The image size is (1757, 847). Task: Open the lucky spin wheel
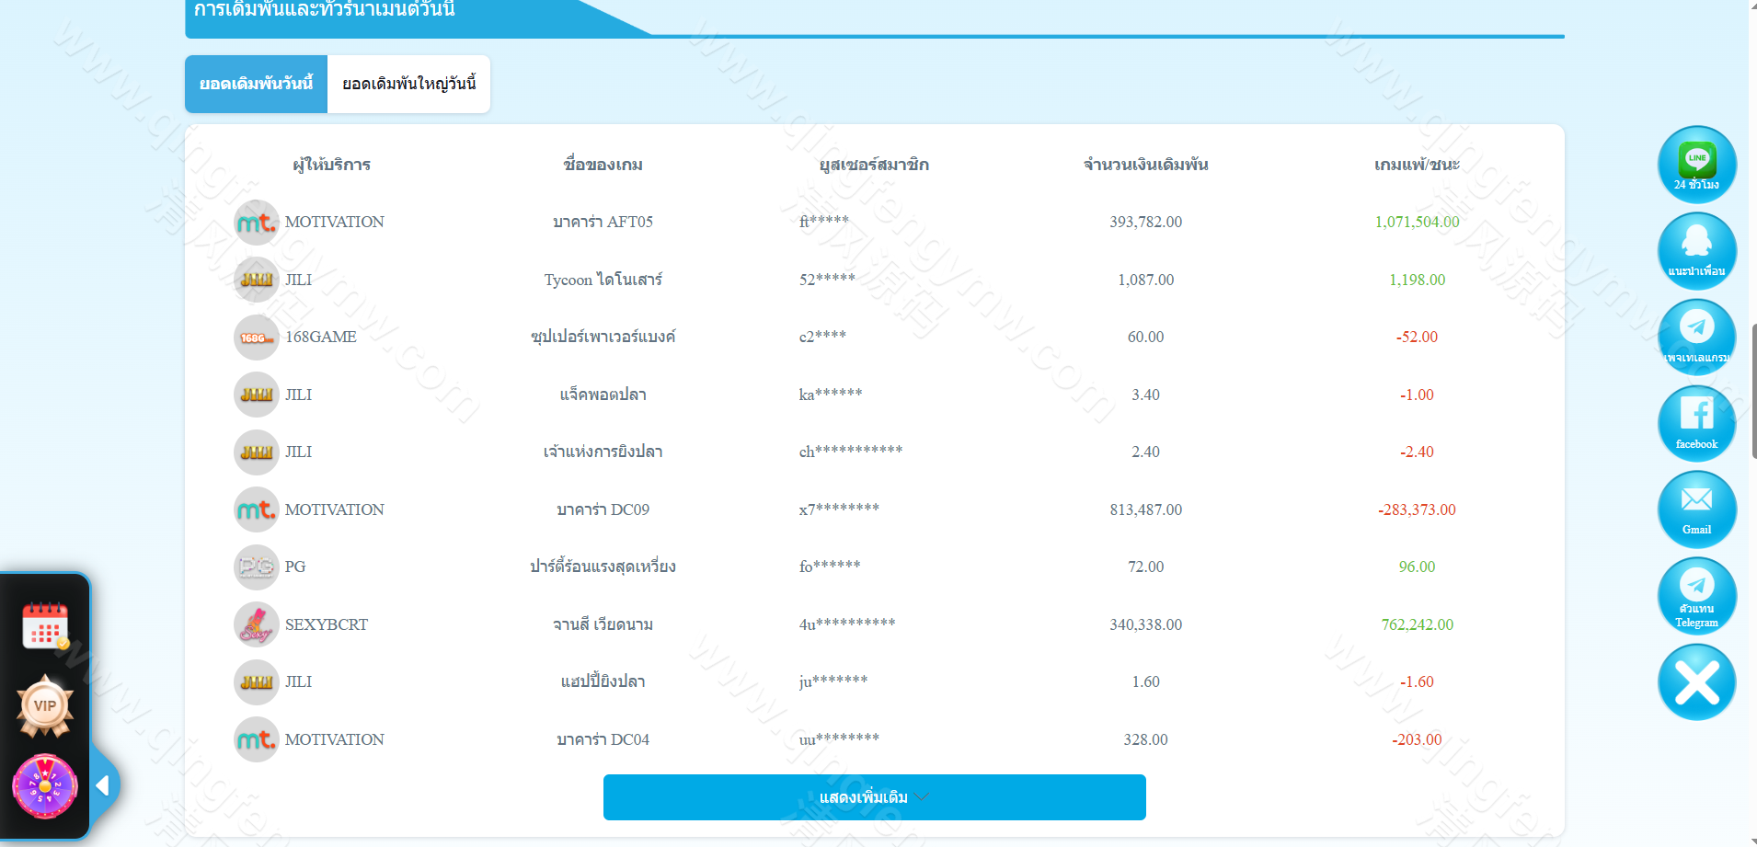tap(45, 786)
